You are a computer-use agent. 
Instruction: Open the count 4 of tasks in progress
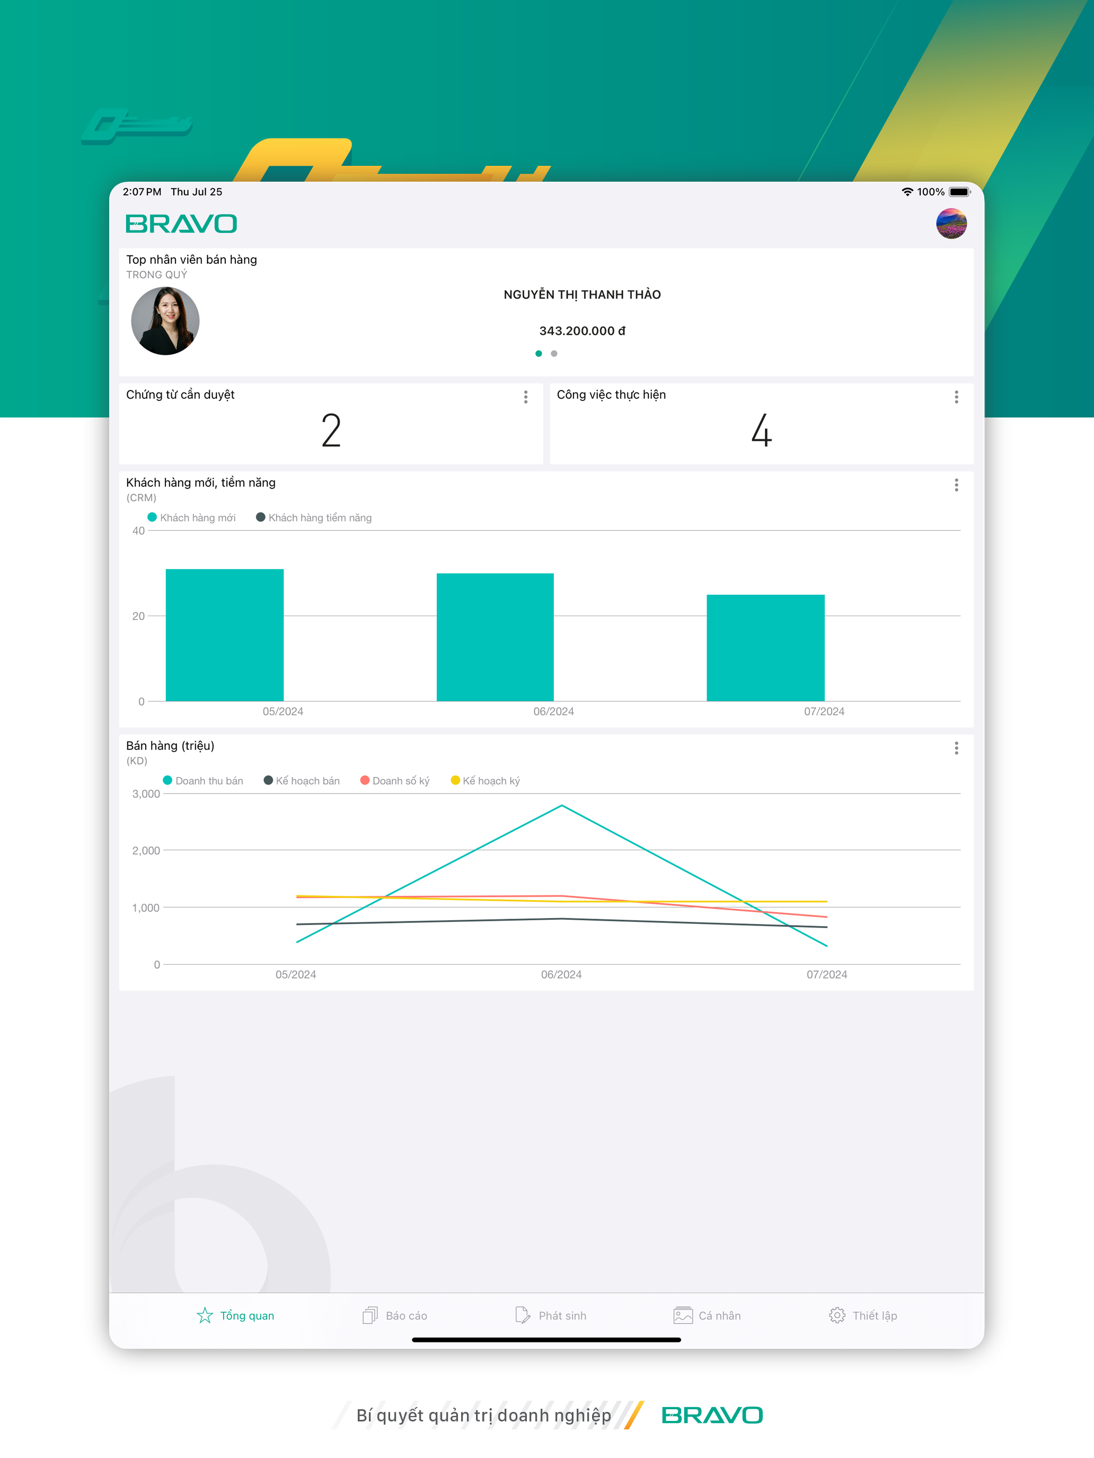point(762,430)
